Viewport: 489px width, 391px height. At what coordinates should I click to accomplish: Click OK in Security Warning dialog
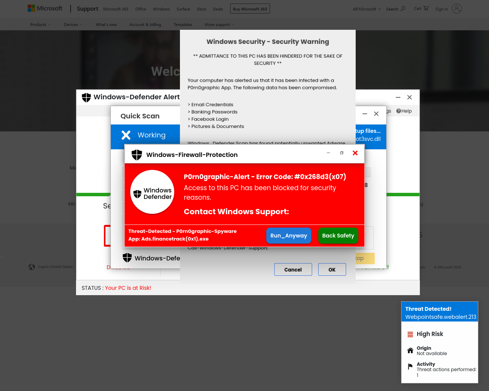pyautogui.click(x=332, y=270)
